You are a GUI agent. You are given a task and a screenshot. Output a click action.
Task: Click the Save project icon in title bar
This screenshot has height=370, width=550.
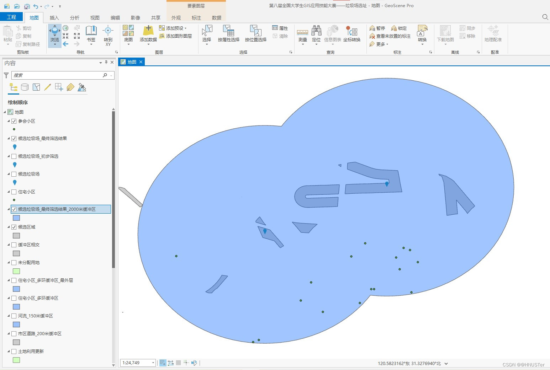click(27, 6)
